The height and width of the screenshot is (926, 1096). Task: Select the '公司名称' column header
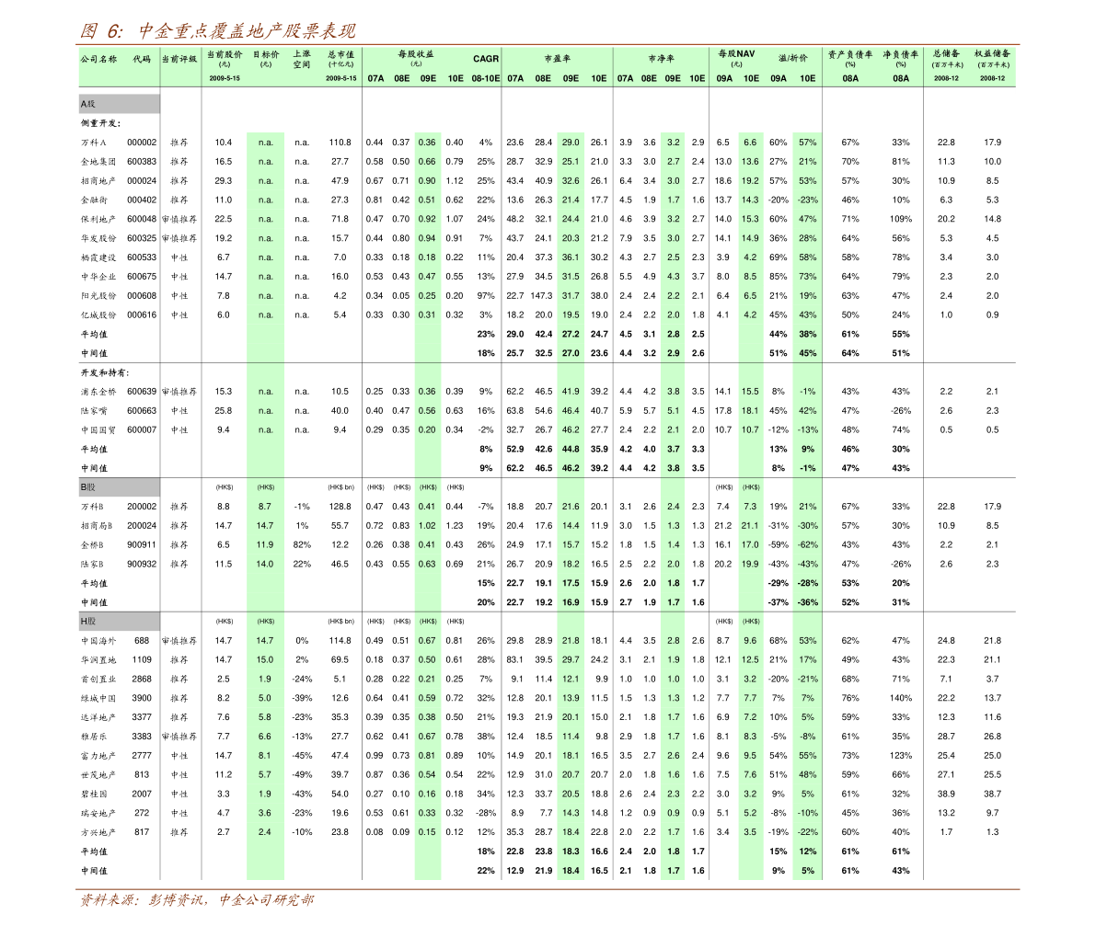click(98, 60)
